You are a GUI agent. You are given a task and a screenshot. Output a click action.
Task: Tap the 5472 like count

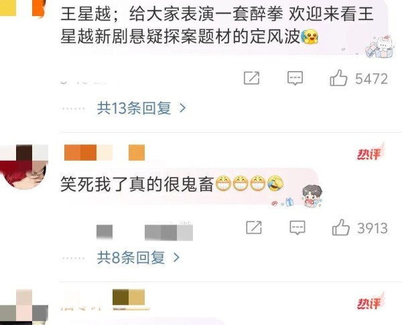coord(371,78)
